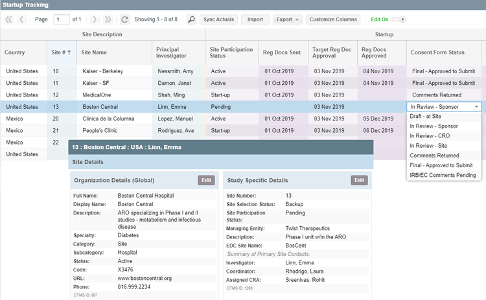The image size is (486, 300).
Task: Click Assigned CRA Sreenivas, Rohit value
Action: tap(305, 280)
